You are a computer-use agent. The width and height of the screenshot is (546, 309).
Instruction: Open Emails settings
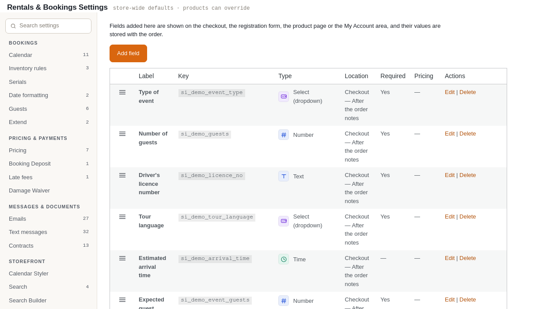click(49, 219)
